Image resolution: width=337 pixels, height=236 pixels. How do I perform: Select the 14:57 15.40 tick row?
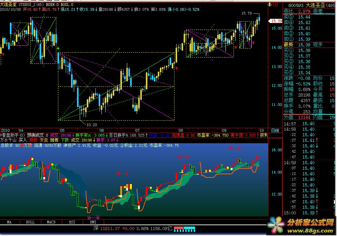309,124
